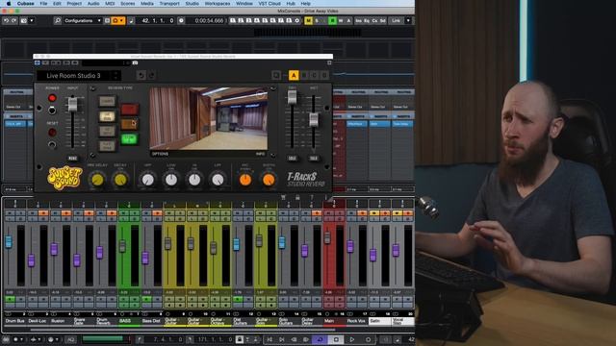Click the Link button in the MixConsole toolbar
Image resolution: width=616 pixels, height=346 pixels.
point(396,20)
